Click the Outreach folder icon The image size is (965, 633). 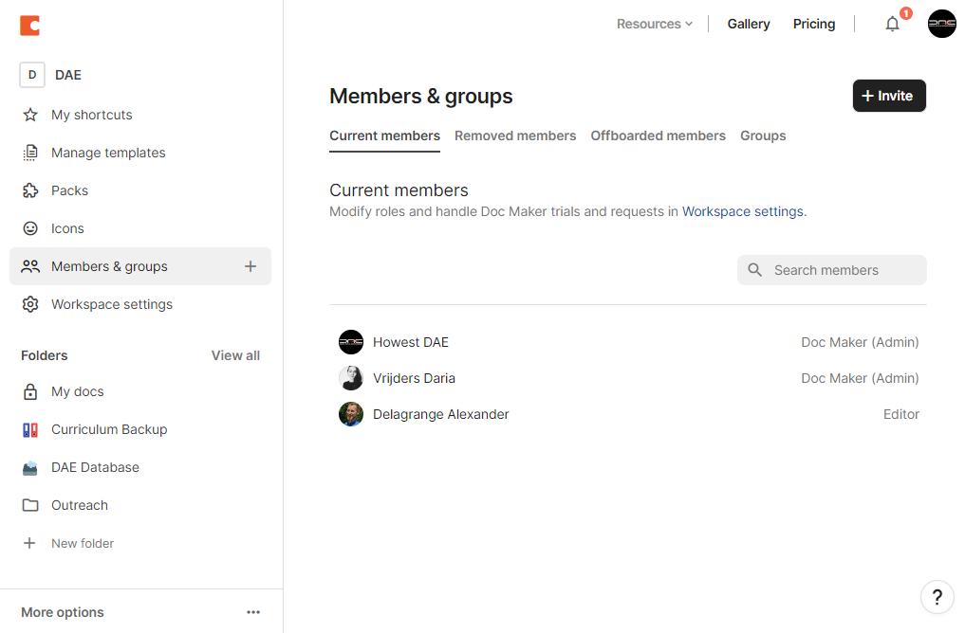pyautogui.click(x=30, y=505)
